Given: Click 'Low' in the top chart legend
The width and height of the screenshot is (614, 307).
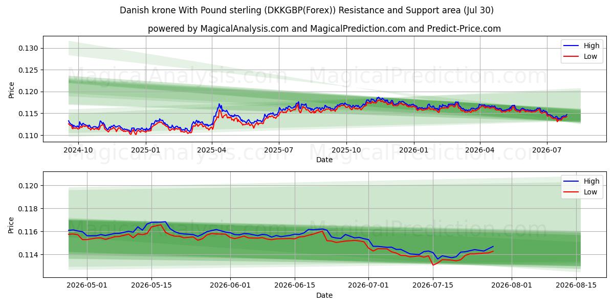Looking at the screenshot, I should click(590, 56).
